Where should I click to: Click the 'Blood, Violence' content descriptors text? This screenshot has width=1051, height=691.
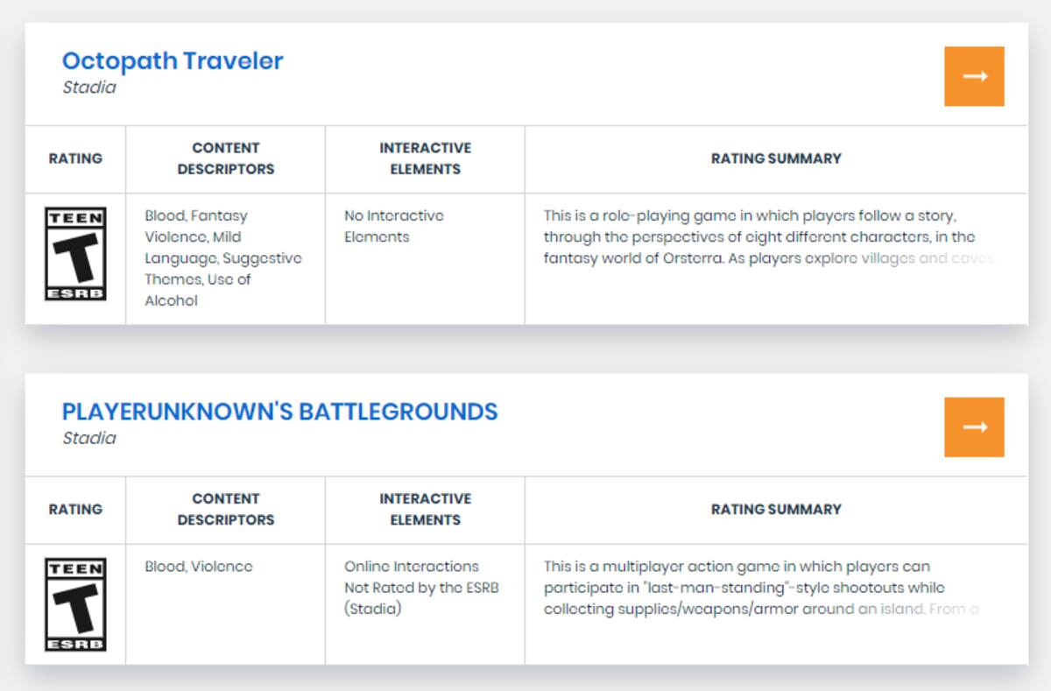(199, 566)
